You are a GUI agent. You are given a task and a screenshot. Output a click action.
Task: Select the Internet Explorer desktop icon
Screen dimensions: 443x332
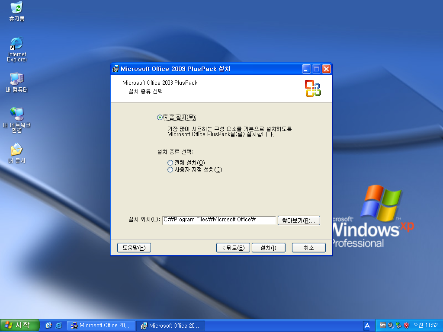[x=17, y=49]
